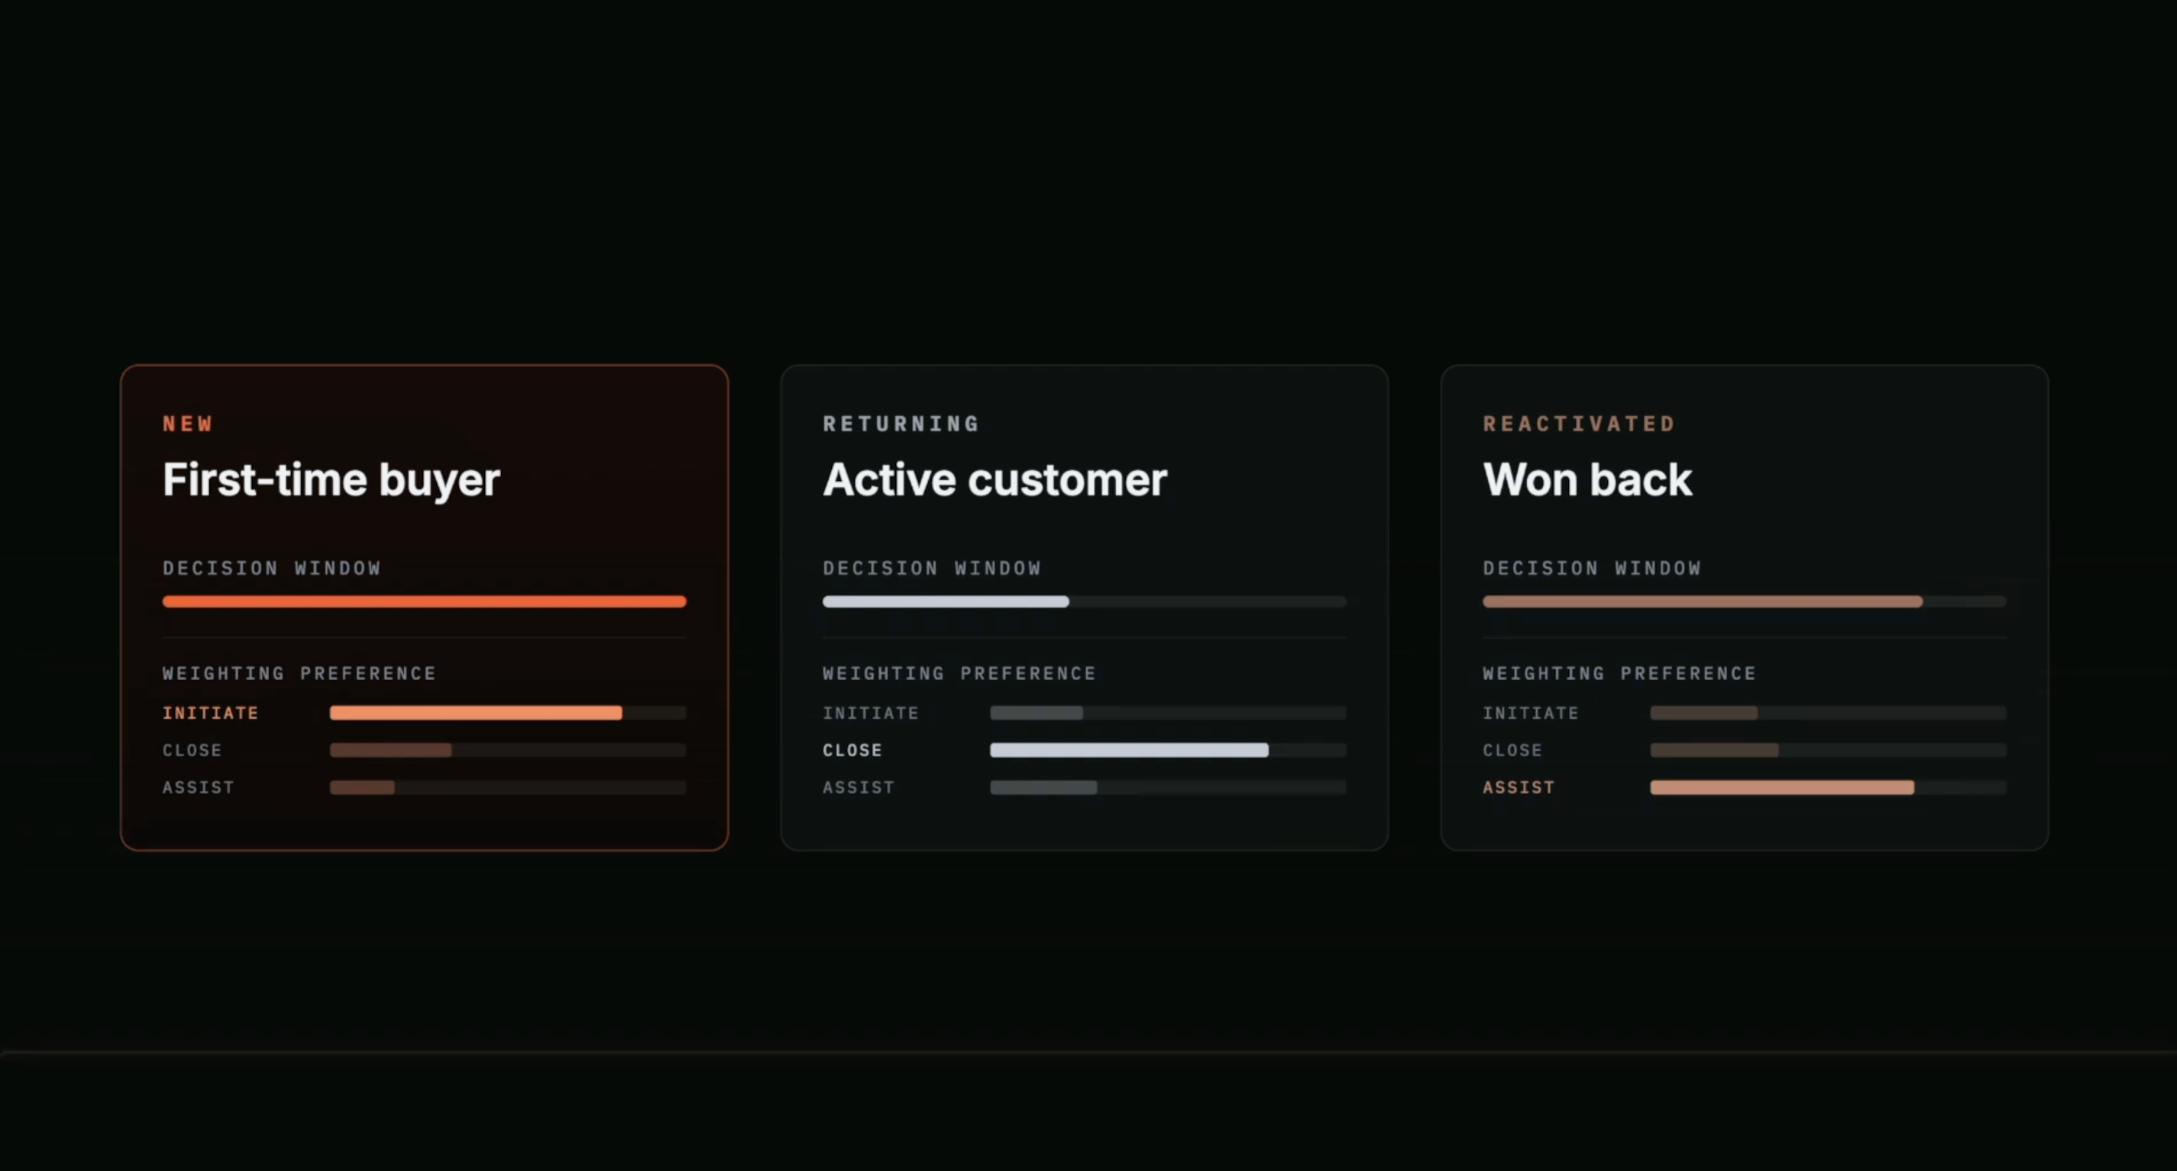Image resolution: width=2177 pixels, height=1171 pixels.
Task: Click highlighted INITIATE label in First-time buyer card
Action: pos(210,714)
